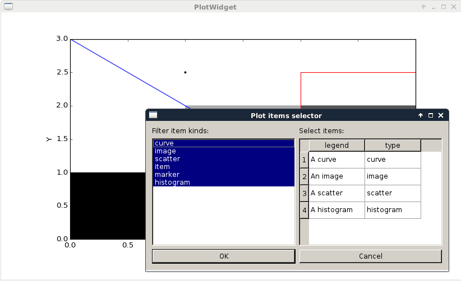Screen dimensions: 461x281
Task: Pick 'marker' from item kinds list
Action: [x=223, y=175]
